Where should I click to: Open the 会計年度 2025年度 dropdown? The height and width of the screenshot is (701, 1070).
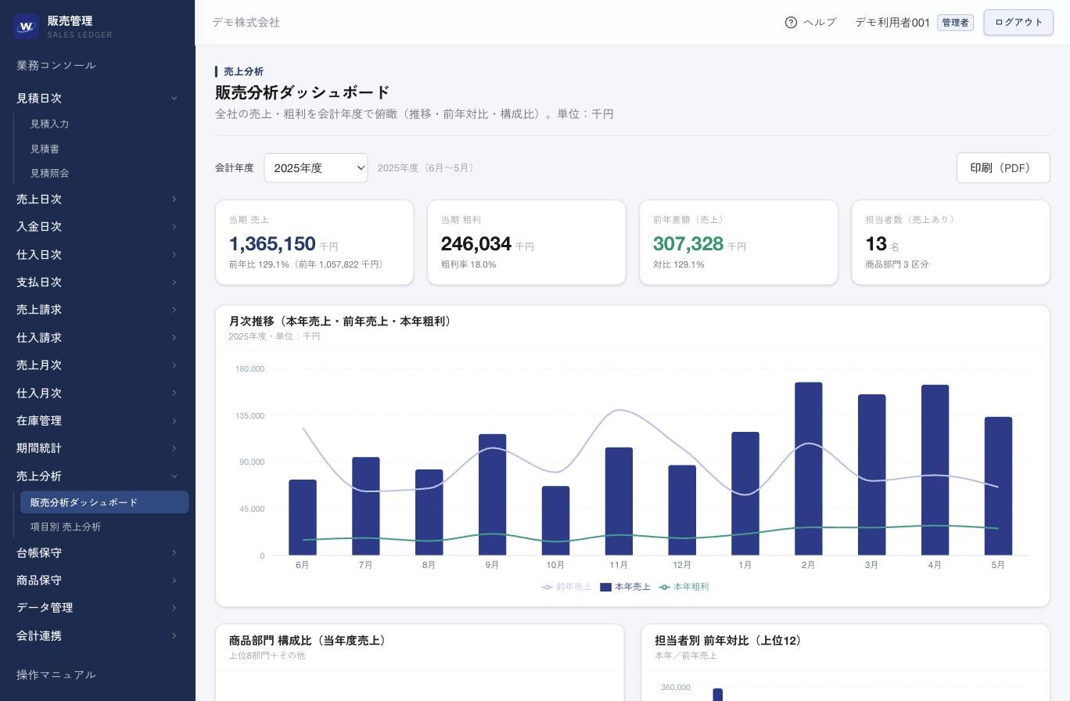tap(316, 168)
